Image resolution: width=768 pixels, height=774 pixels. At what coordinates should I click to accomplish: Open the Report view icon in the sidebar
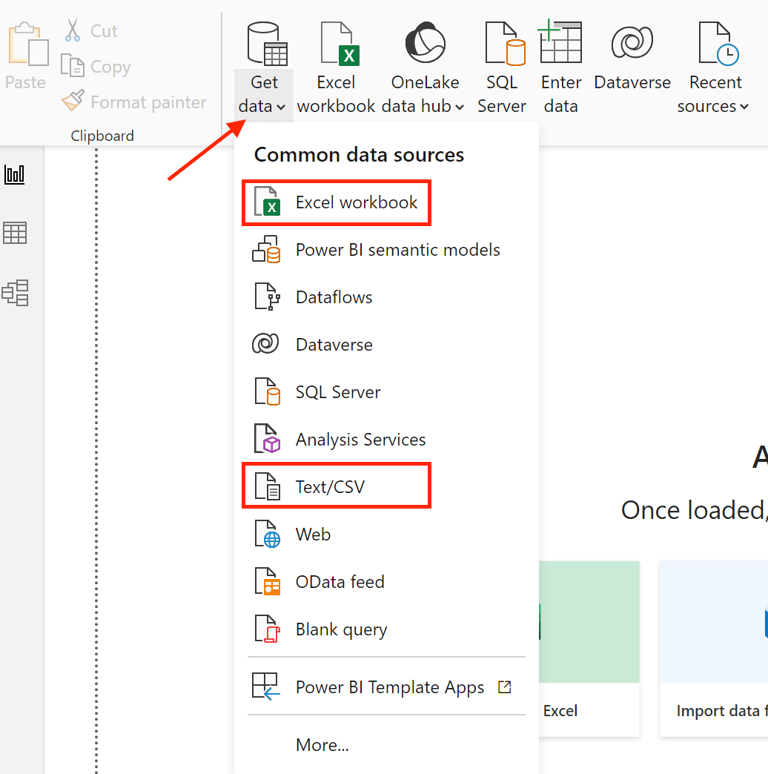click(14, 175)
